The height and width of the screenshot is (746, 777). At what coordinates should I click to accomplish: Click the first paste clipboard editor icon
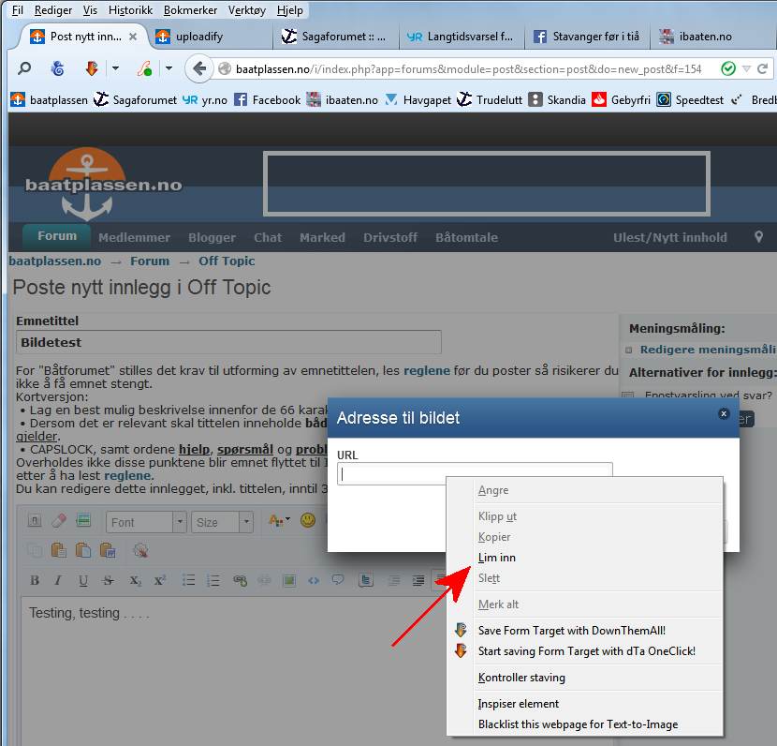pos(58,550)
